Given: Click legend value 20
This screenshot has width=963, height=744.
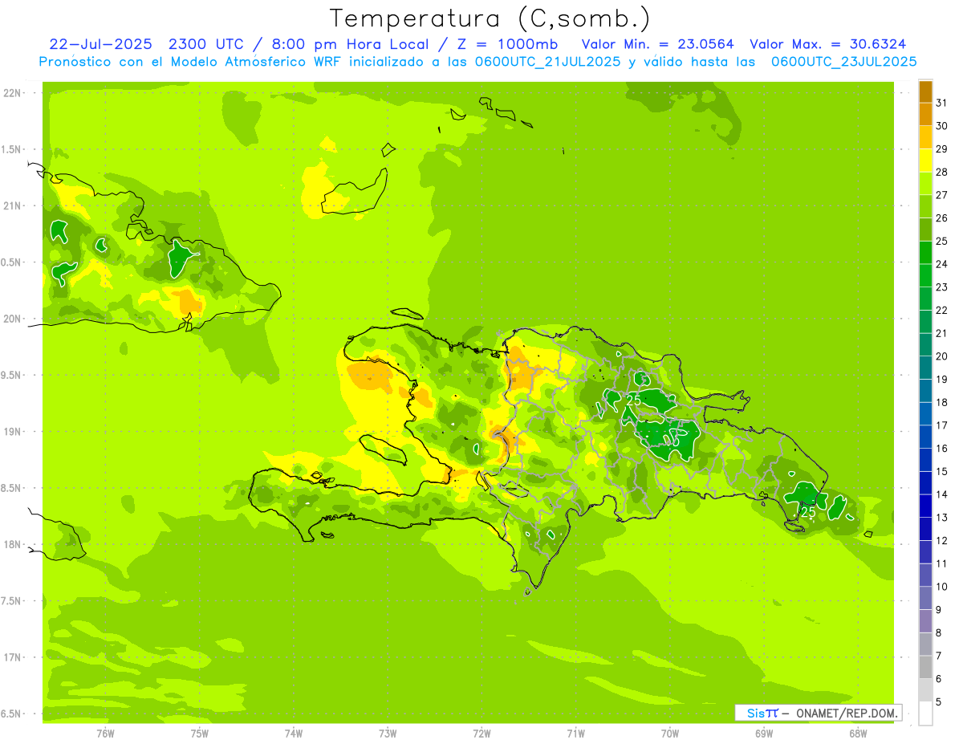Looking at the screenshot, I should (x=941, y=356).
